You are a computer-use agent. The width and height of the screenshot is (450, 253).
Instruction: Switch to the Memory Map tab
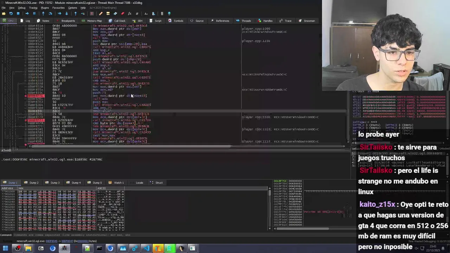[x=92, y=21]
